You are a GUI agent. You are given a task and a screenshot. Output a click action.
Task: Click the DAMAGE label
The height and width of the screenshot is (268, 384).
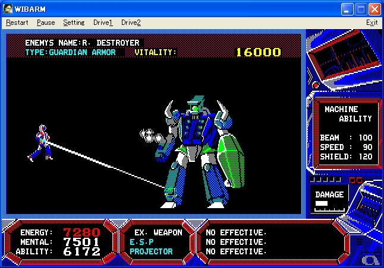coord(329,194)
